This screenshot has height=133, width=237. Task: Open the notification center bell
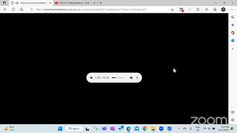(232, 129)
